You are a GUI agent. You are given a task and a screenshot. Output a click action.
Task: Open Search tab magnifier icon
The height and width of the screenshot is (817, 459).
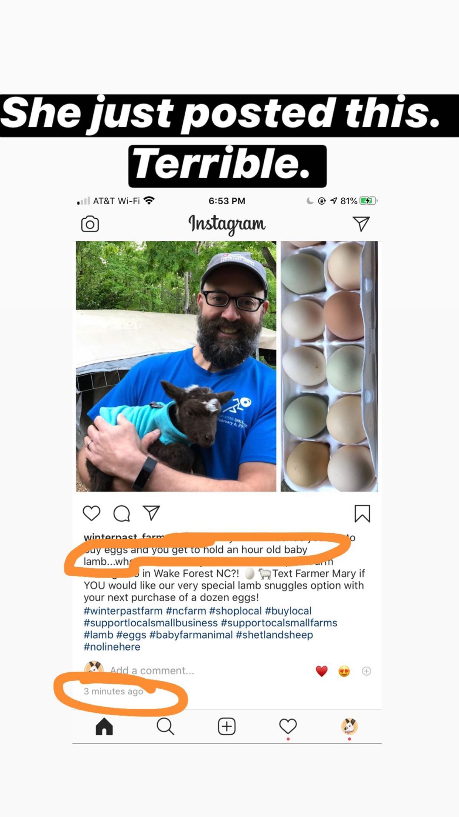(165, 726)
